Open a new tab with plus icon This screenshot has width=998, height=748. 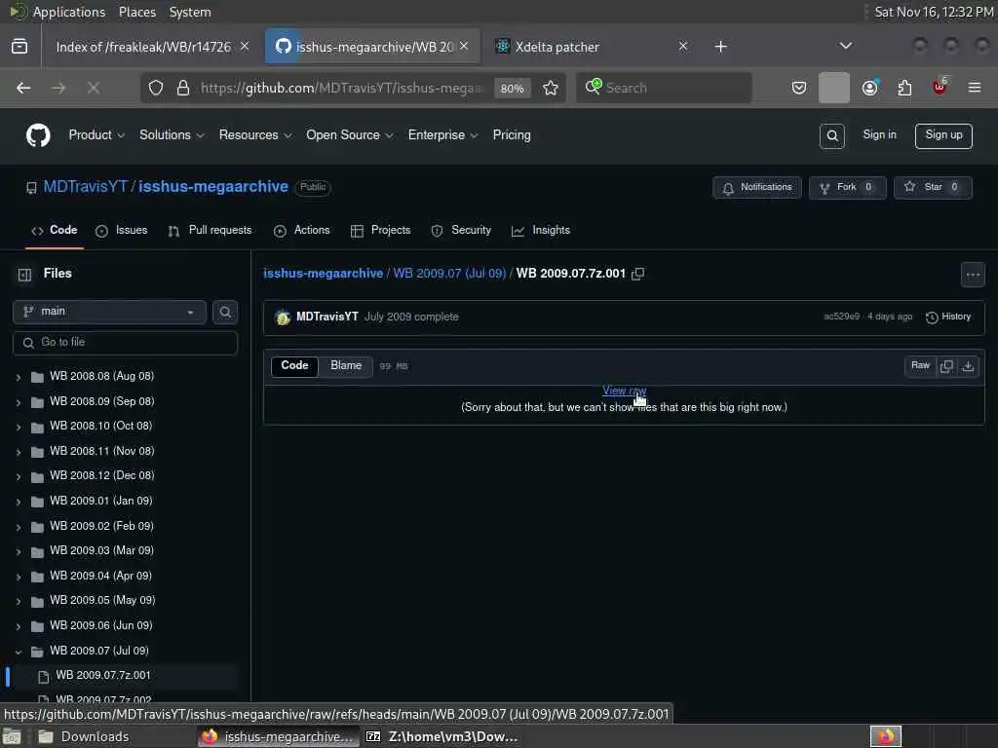(720, 47)
